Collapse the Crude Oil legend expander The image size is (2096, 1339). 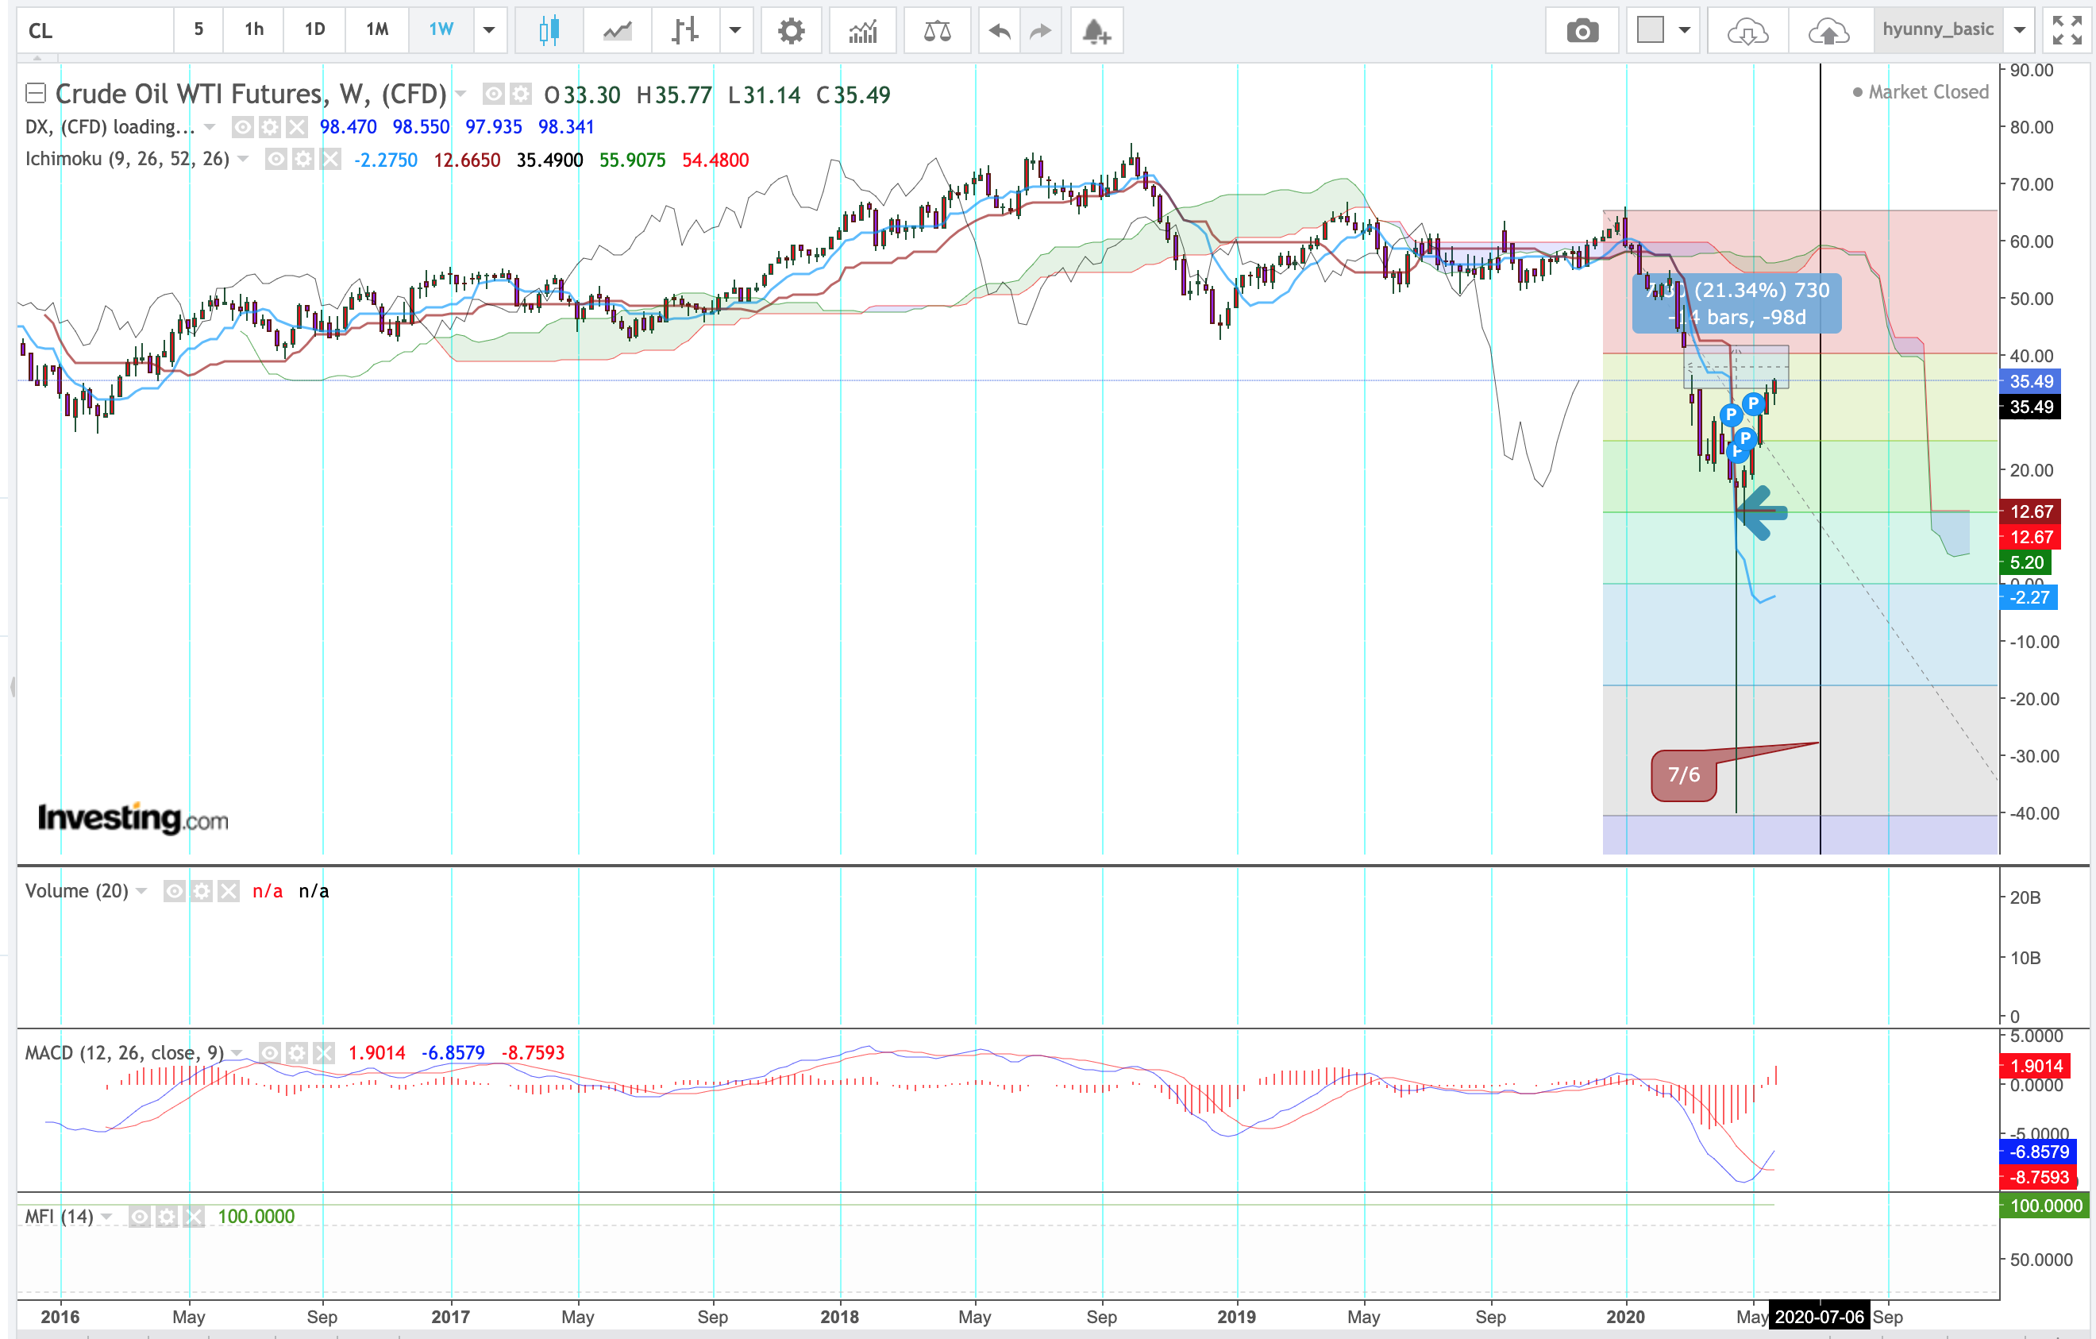tap(36, 93)
